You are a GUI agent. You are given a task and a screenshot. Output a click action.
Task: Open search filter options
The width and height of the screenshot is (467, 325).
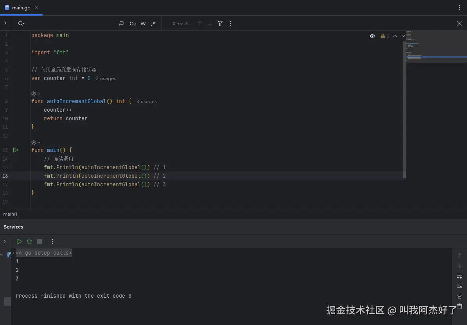pos(220,23)
